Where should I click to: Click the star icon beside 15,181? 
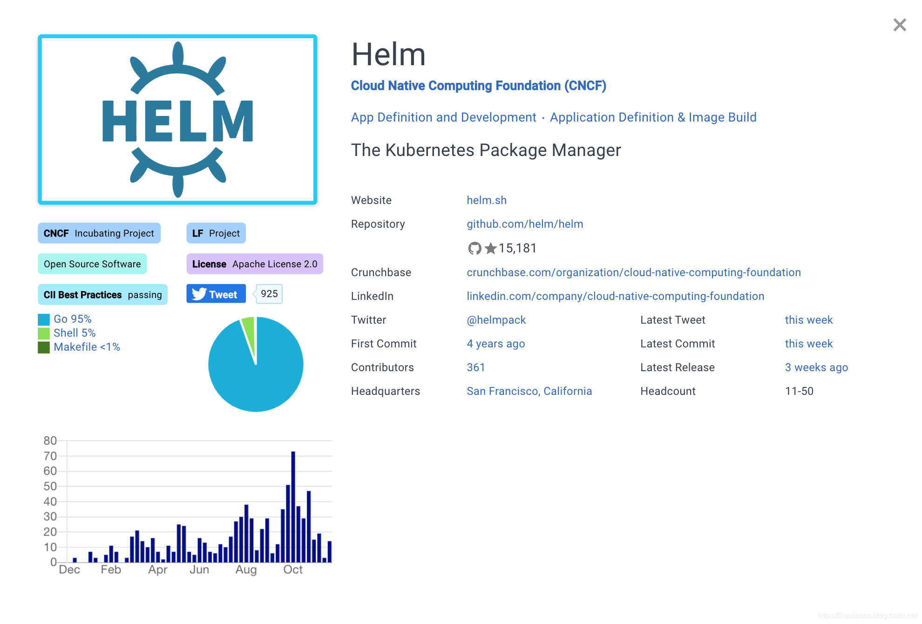click(490, 248)
